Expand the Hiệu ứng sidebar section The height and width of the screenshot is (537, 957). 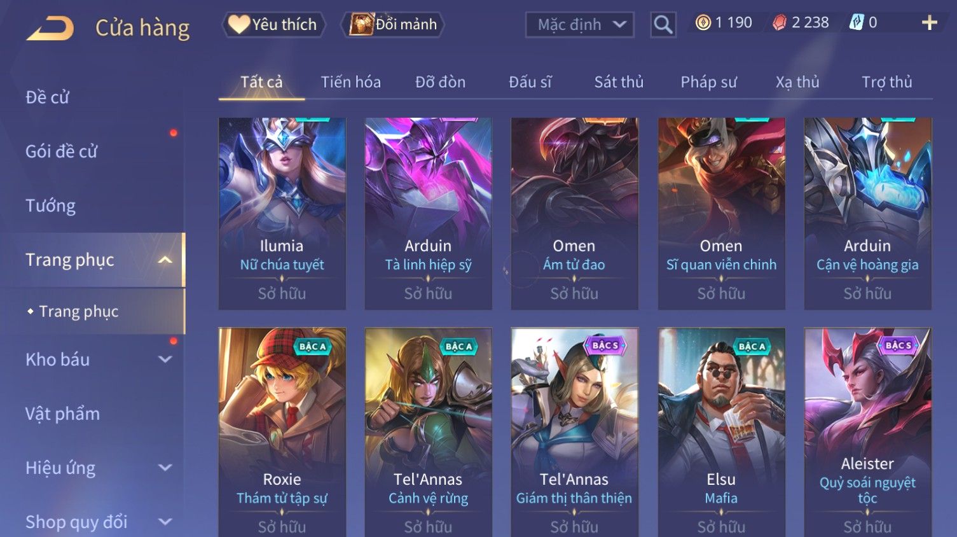pos(165,468)
